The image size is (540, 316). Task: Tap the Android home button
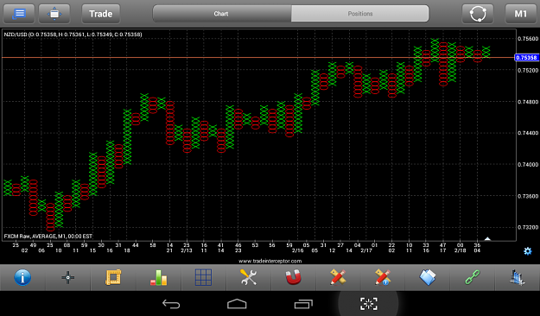pos(237,304)
